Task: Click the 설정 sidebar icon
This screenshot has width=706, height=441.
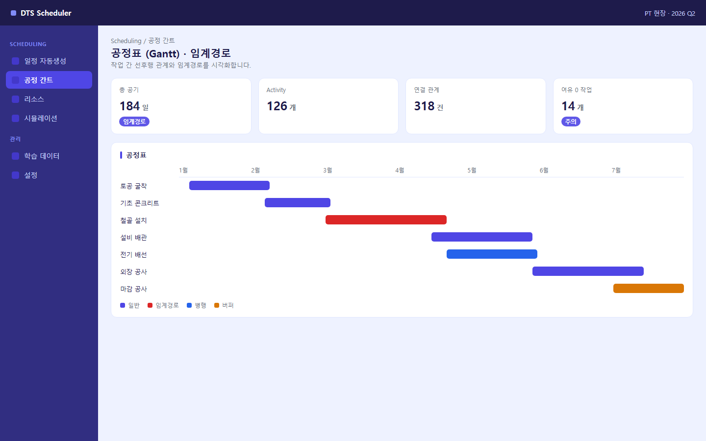Action: click(15, 175)
